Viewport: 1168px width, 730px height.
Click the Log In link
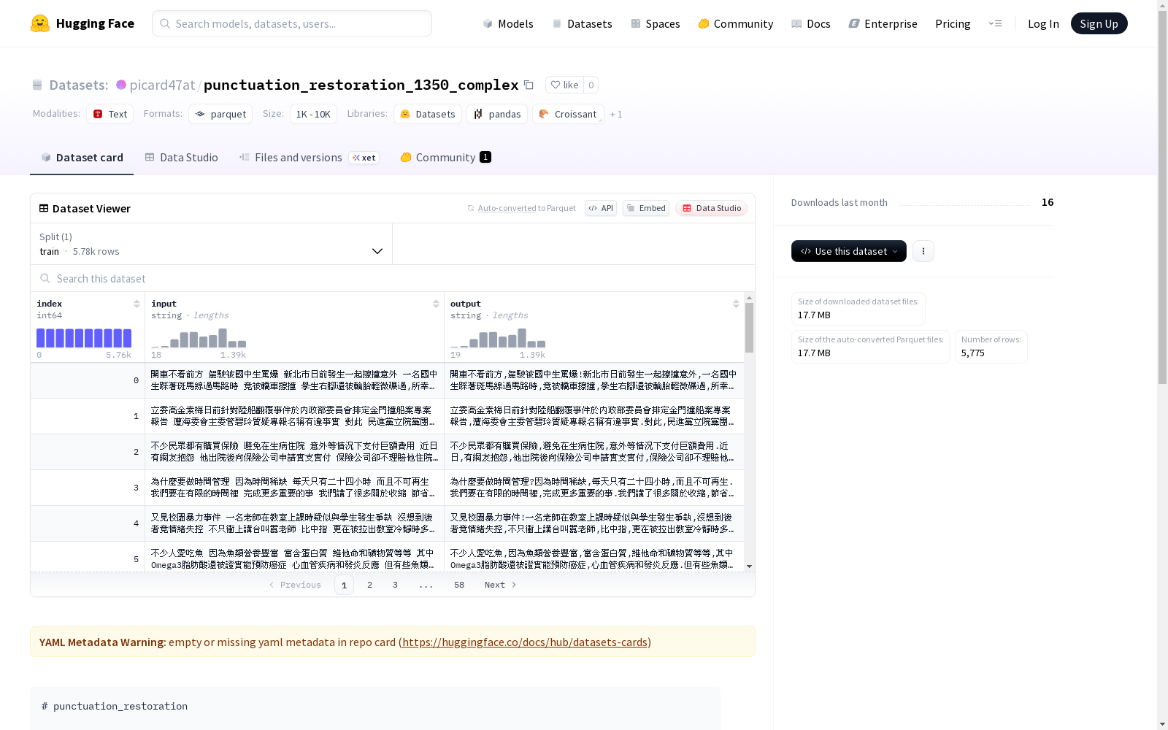pyautogui.click(x=1043, y=23)
